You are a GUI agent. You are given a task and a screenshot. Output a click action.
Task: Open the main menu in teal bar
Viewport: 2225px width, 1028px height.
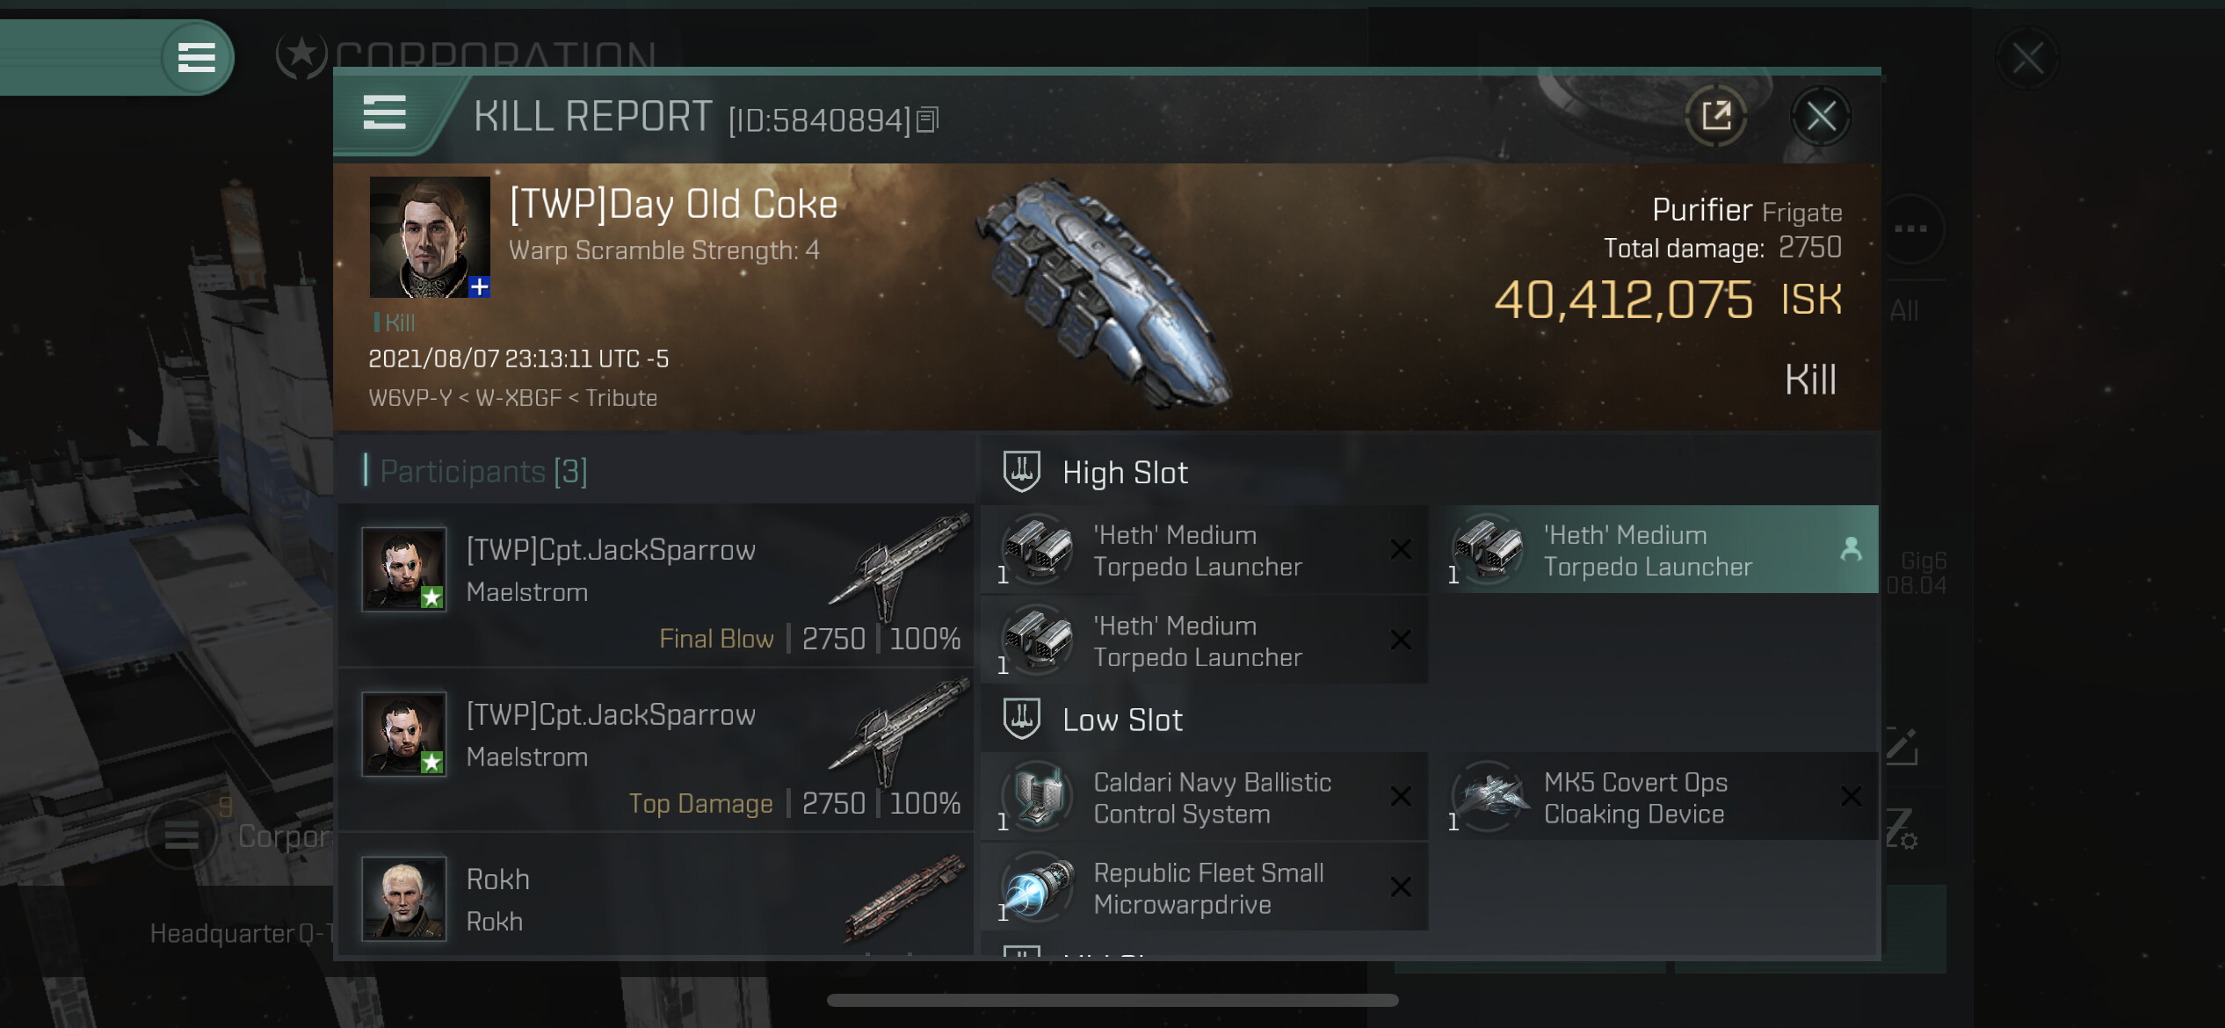(x=197, y=58)
